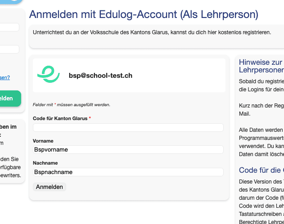Click the Nachname field label
Screen dimensions: 284x224
click(x=45, y=163)
